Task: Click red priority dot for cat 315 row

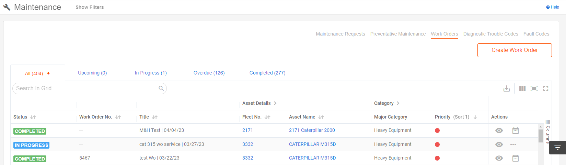Action: pyautogui.click(x=437, y=145)
